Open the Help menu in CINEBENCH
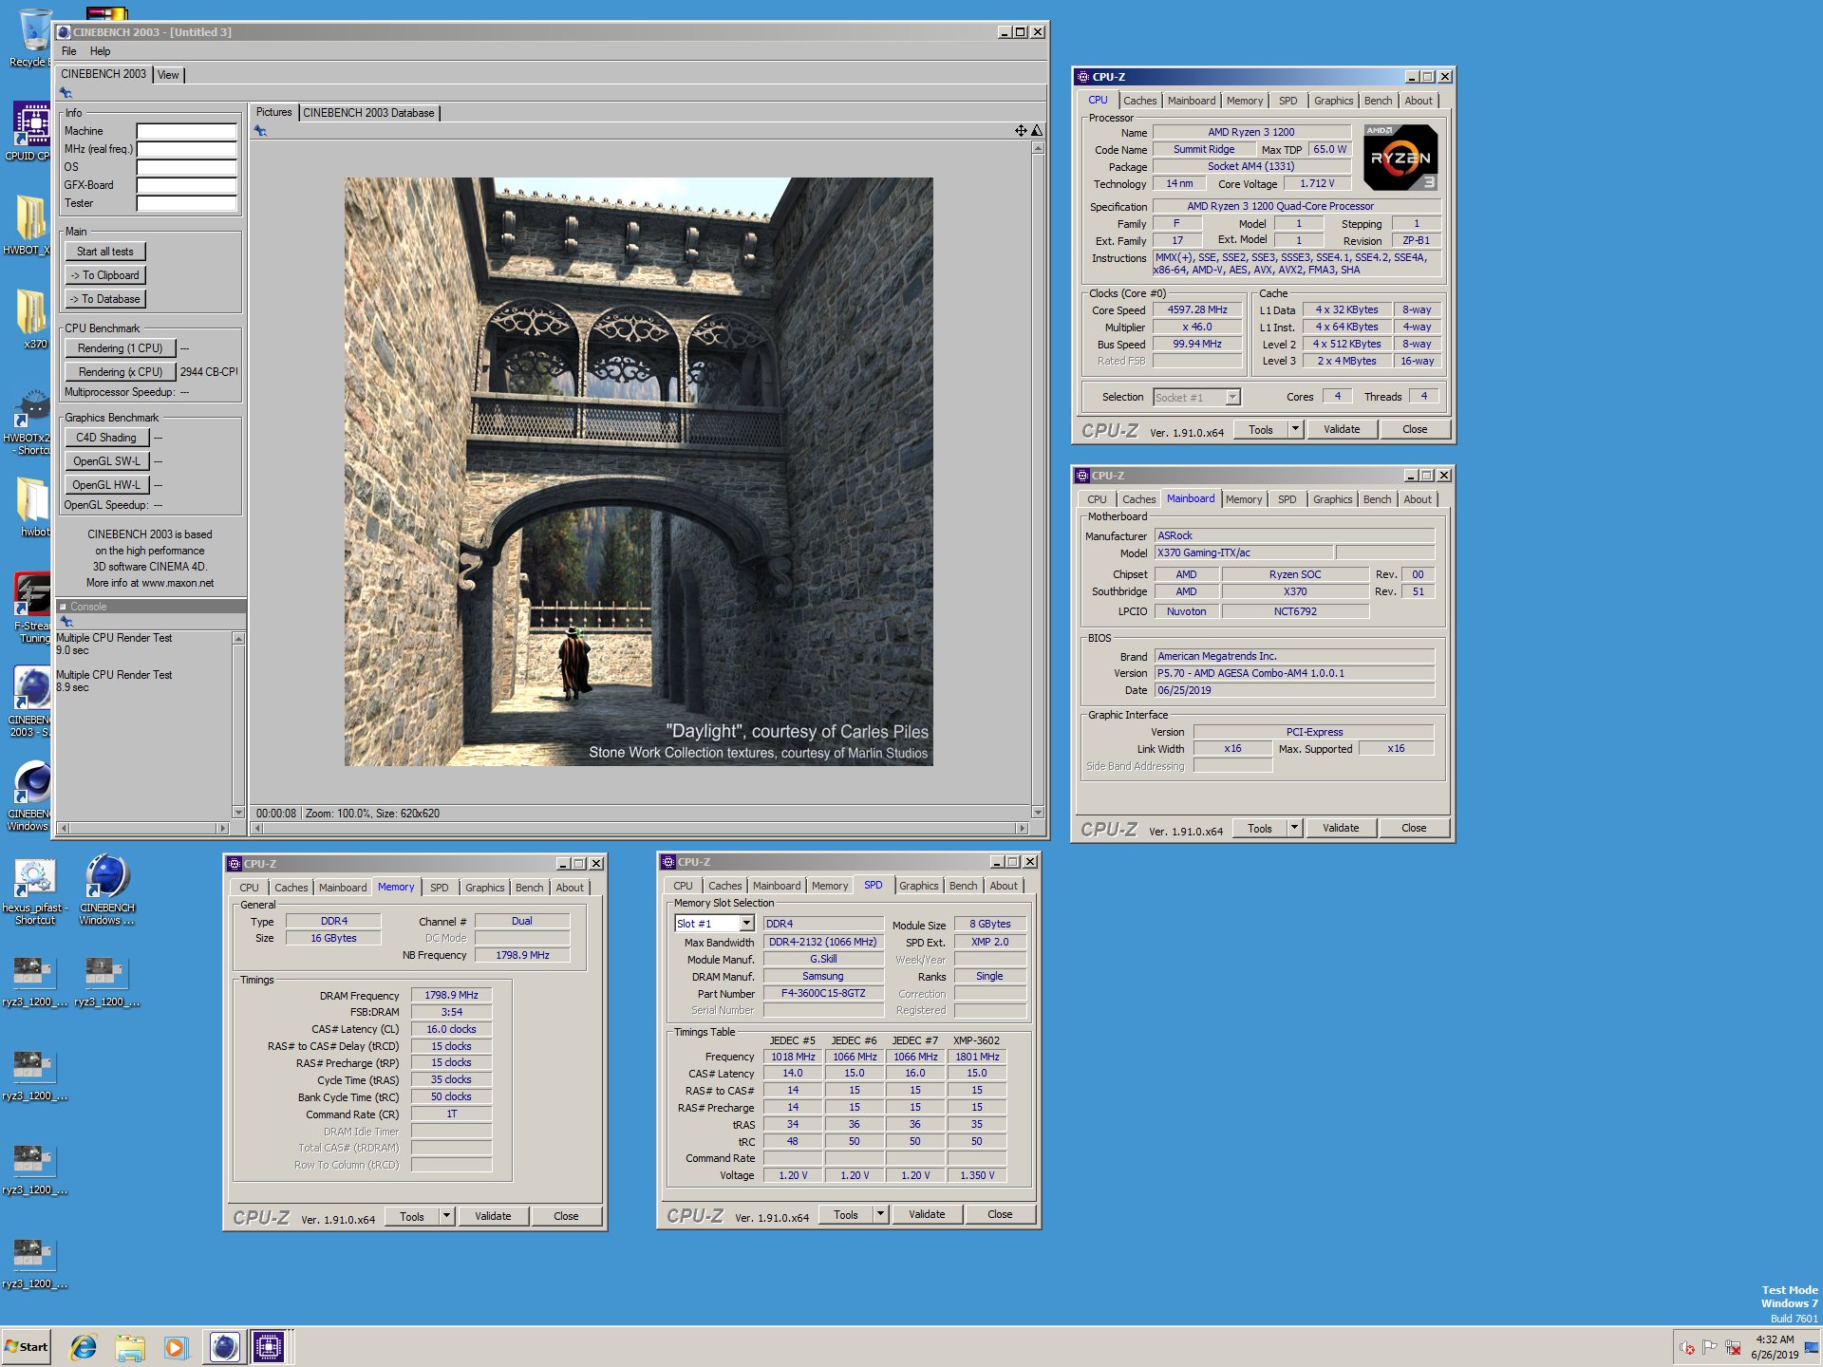Image resolution: width=1823 pixels, height=1367 pixels. pyautogui.click(x=100, y=51)
